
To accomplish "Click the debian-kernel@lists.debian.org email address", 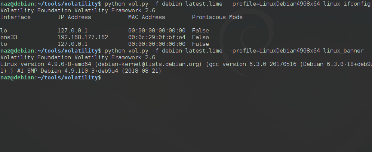I will tap(148, 64).
